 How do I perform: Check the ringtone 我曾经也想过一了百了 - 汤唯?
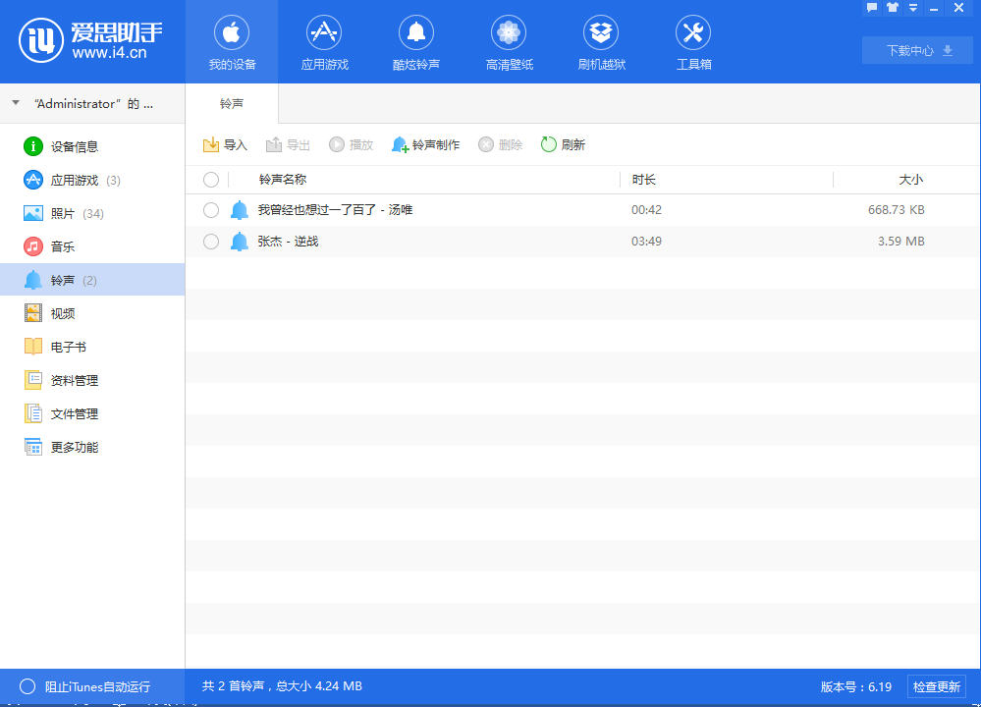211,210
